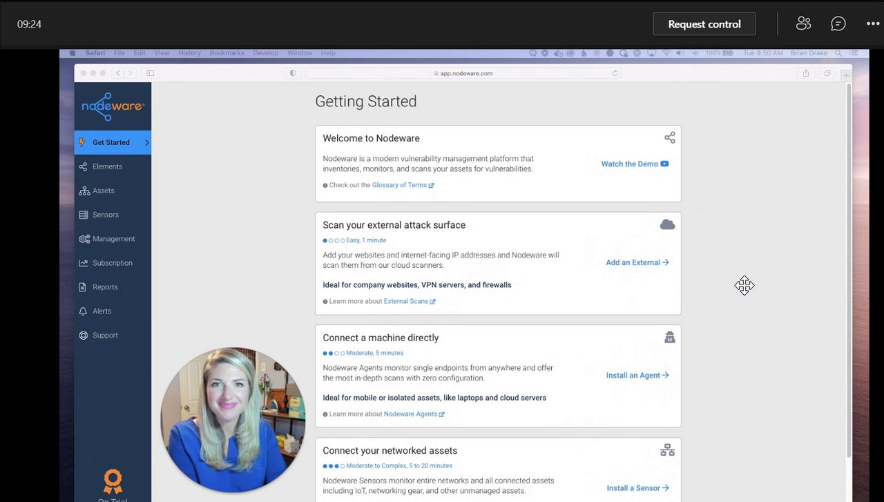Click the Tue 9:50 AM clock
Image resolution: width=884 pixels, height=502 pixels.
(763, 53)
